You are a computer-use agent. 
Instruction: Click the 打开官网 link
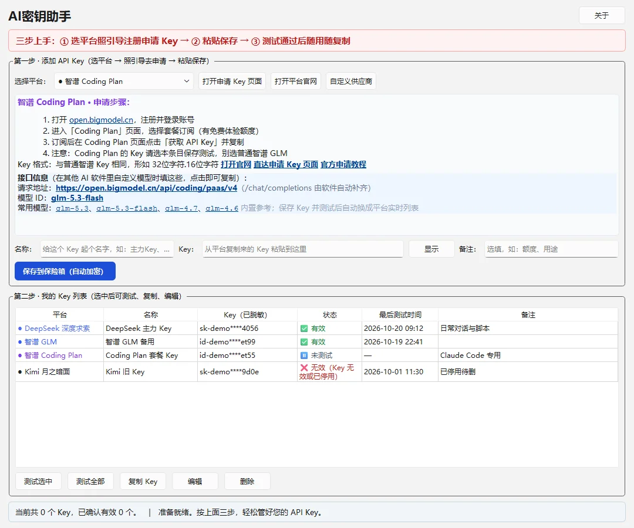(236, 164)
